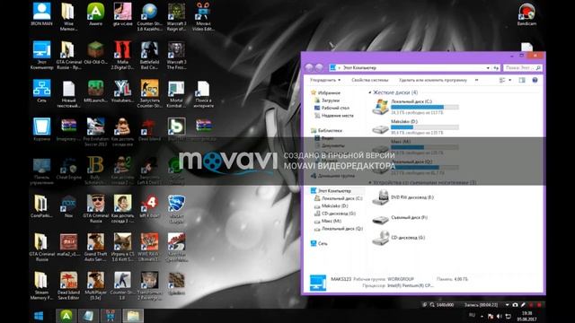Select the Grand Theft Auto San Andreas shortcut
The image size is (575, 323).
[95, 248]
